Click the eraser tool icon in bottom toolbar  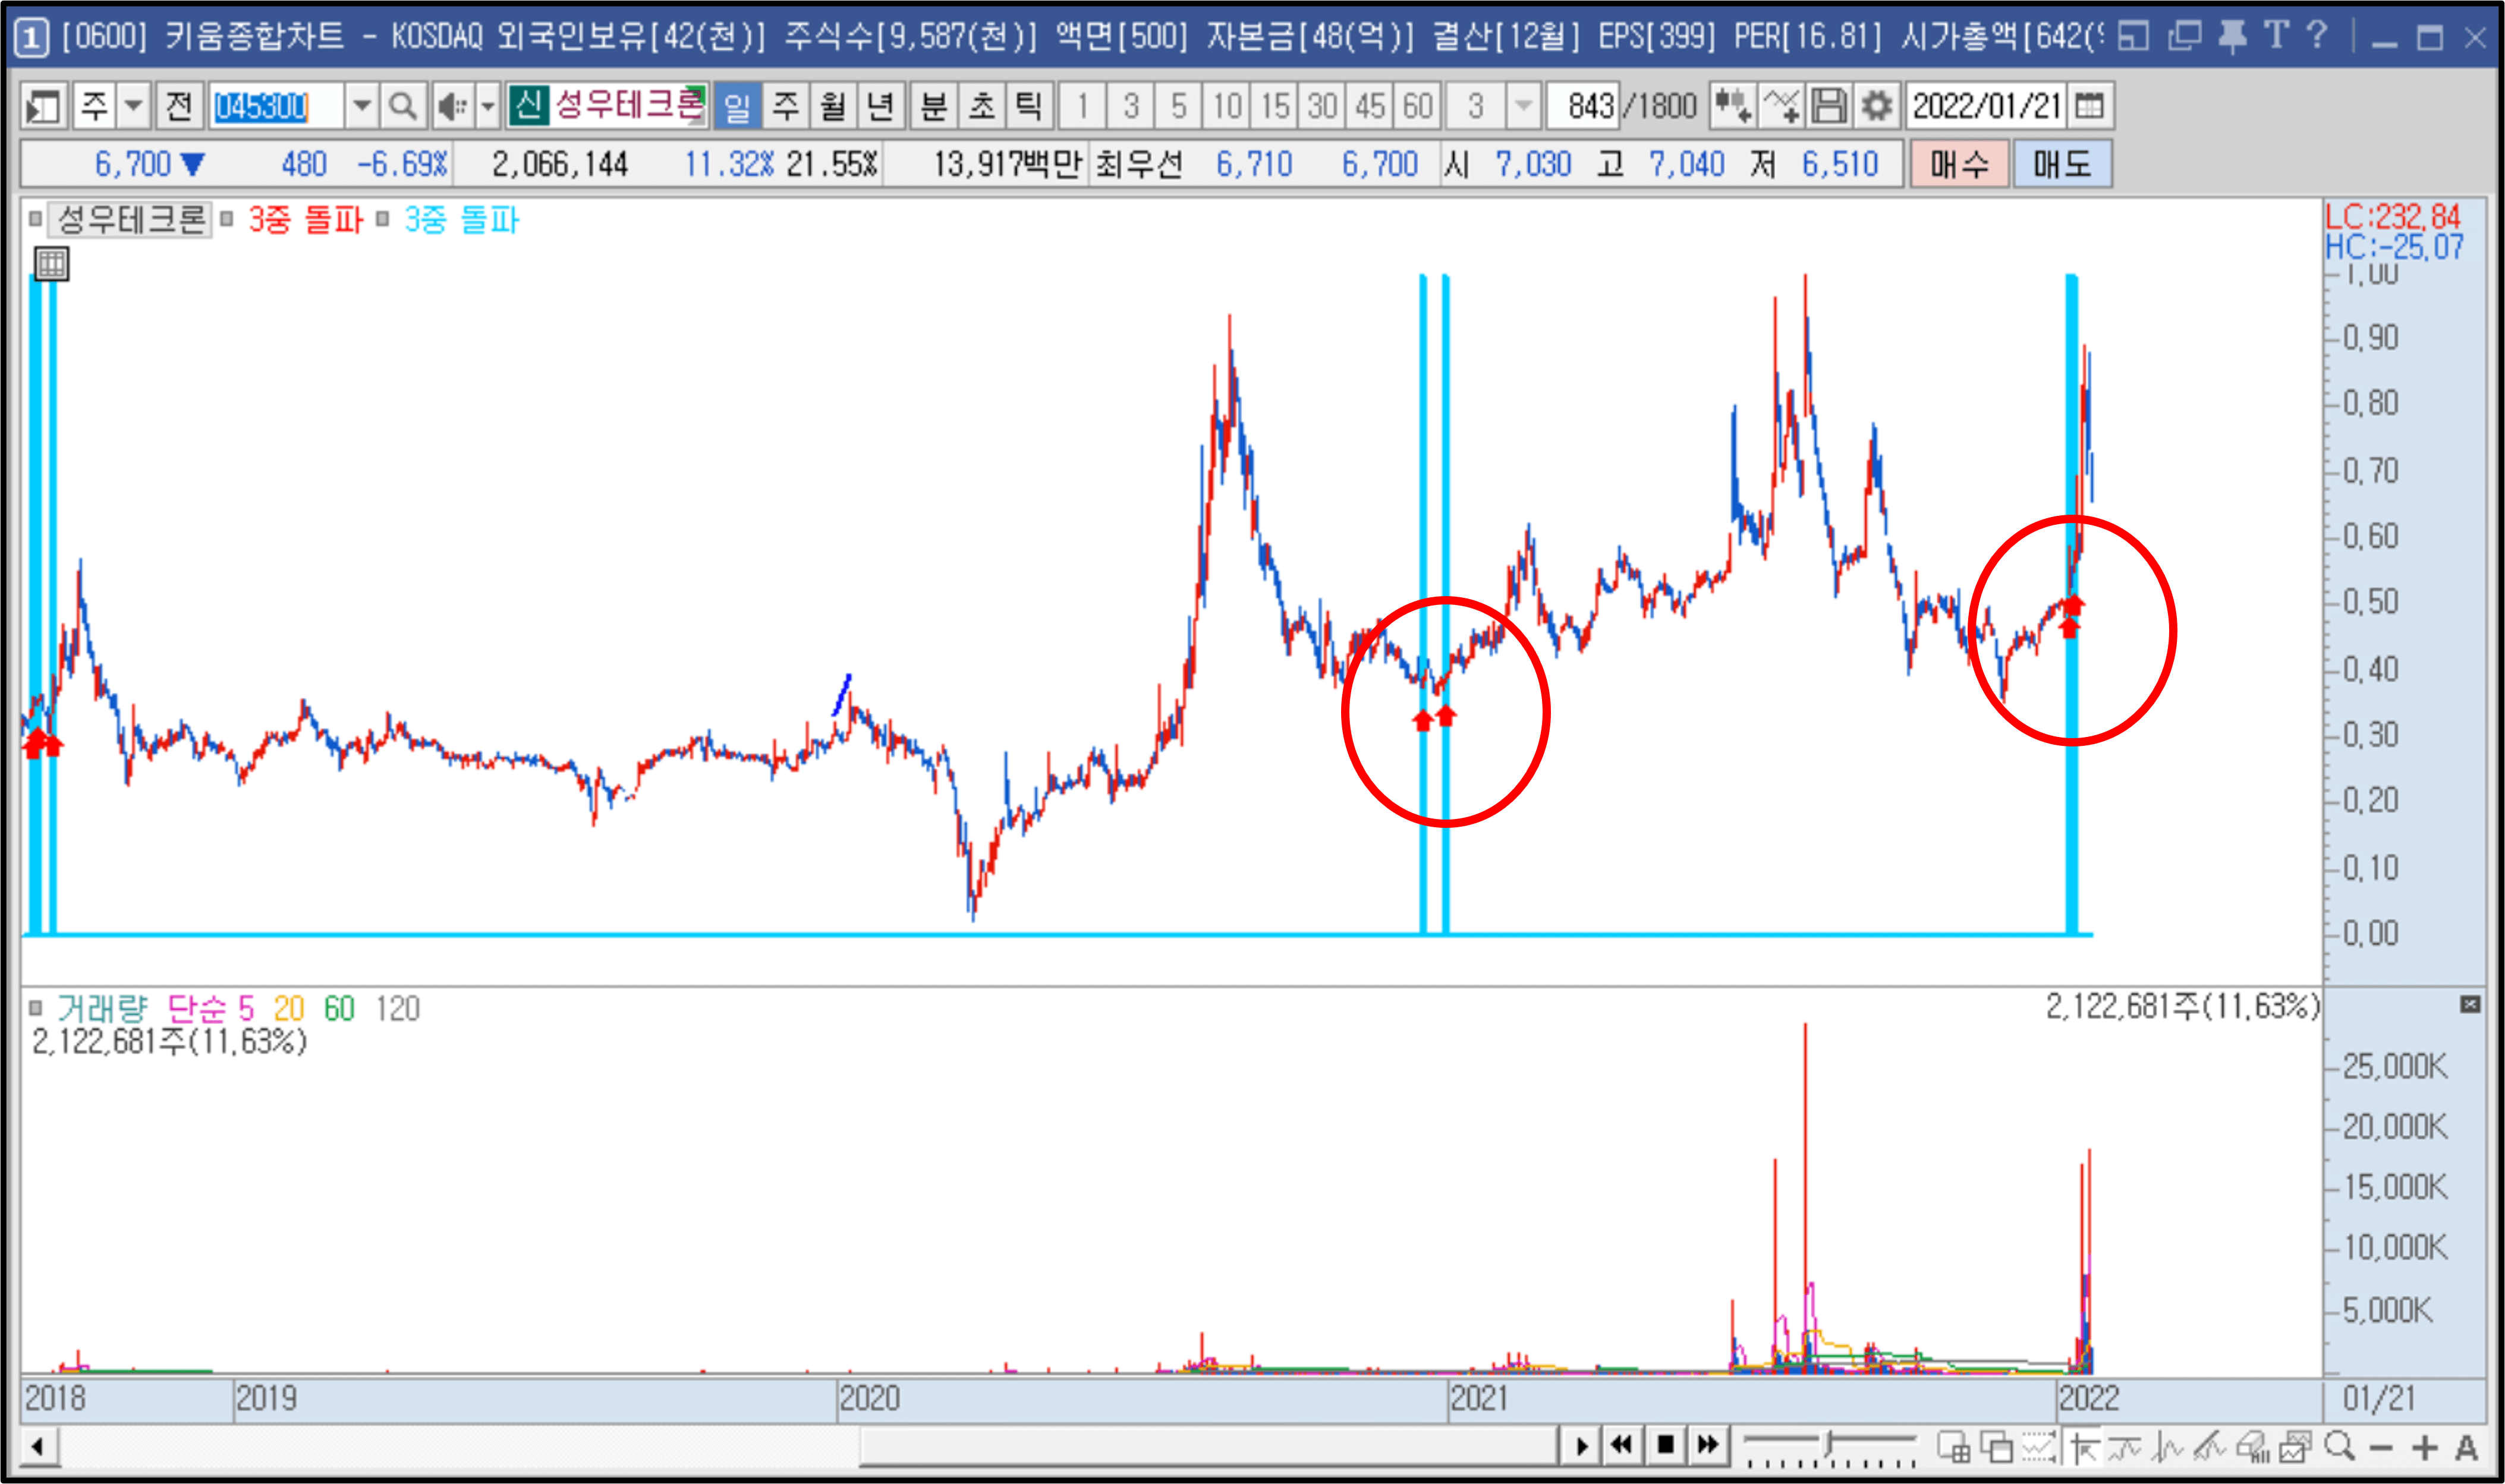(2252, 1447)
